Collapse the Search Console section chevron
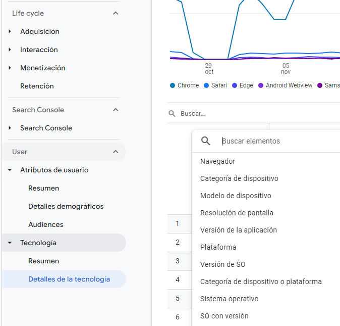This screenshot has width=340, height=326. [116, 110]
